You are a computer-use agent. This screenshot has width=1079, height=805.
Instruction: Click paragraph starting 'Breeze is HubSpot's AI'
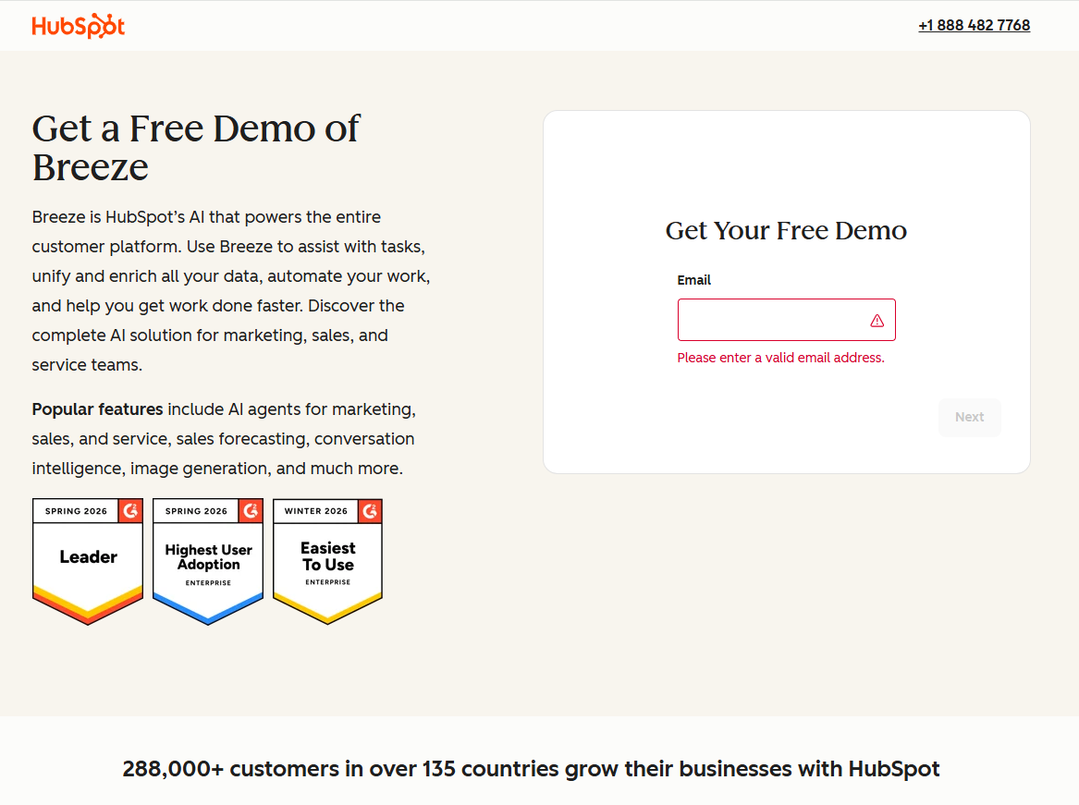(x=231, y=291)
